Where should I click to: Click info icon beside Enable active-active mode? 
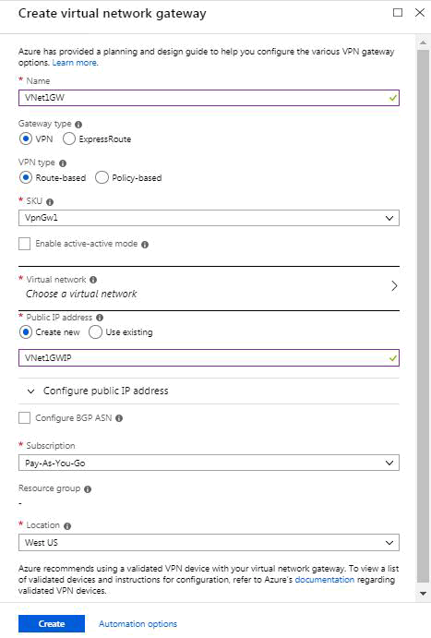[x=145, y=244]
